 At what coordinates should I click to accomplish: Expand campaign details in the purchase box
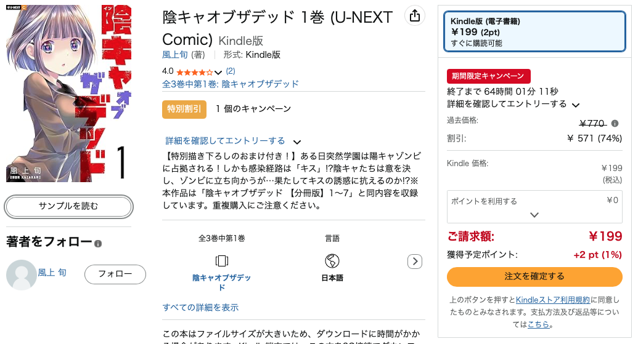coord(575,105)
